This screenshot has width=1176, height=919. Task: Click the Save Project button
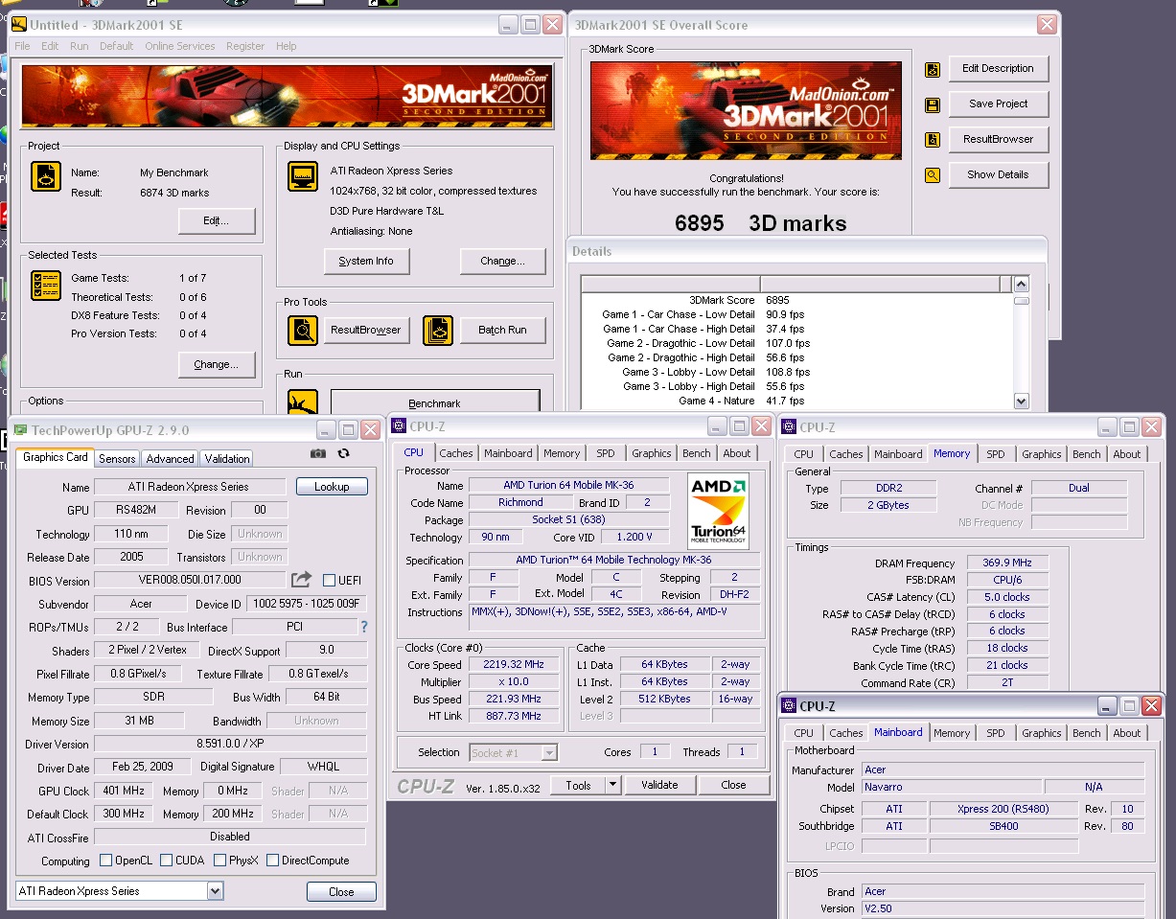tap(999, 104)
